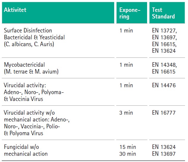Select the Virucidal activity Adeno-, Noro- cell
Image resolution: width=188 pixels, height=162 pixels.
pyautogui.click(x=34, y=92)
